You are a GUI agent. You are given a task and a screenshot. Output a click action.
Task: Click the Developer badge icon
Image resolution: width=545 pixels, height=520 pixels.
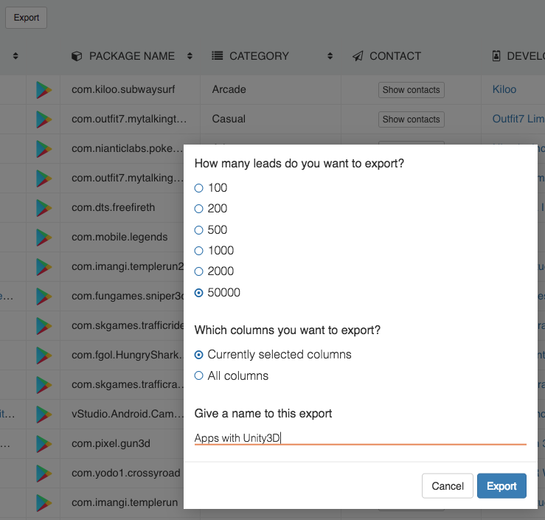point(496,56)
